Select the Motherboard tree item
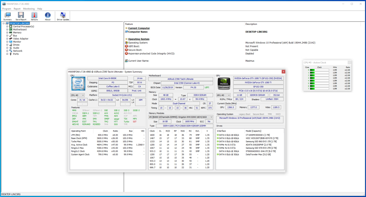The width and height of the screenshot is (366, 197). pyautogui.click(x=20, y=29)
